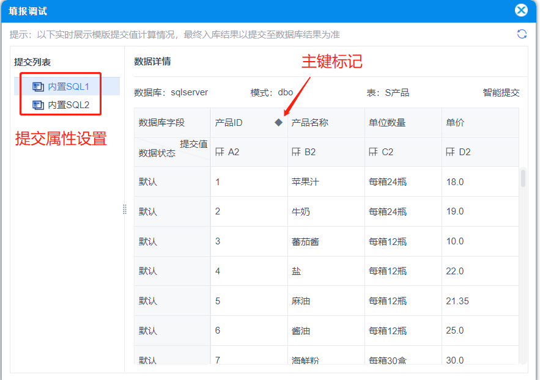The width and height of the screenshot is (540, 380).
Task: Click the cell icon next to D2
Action: [450, 152]
